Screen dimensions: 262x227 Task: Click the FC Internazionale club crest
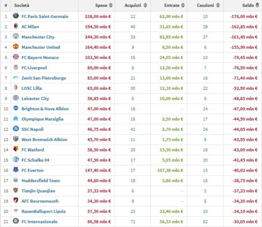pos(16,221)
